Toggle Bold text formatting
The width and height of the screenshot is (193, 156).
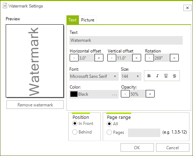coord(149,76)
